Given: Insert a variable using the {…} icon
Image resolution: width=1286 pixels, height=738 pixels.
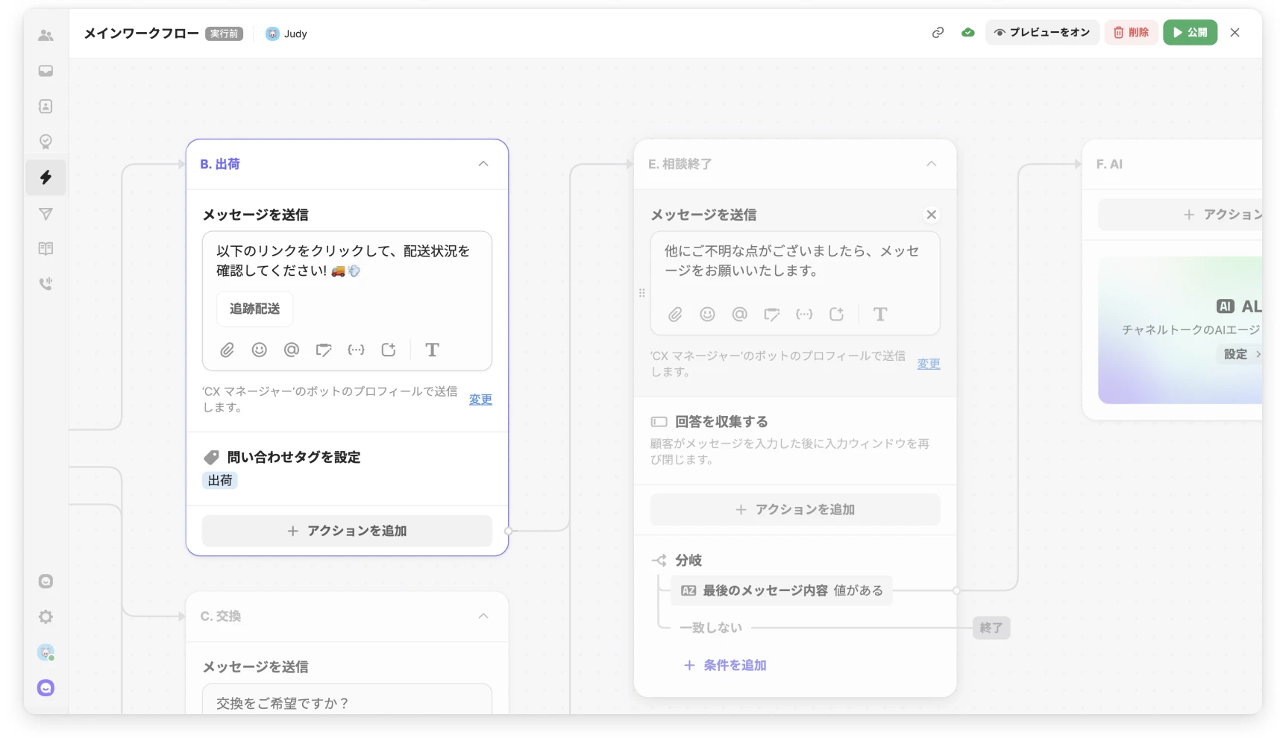Looking at the screenshot, I should click(x=356, y=350).
